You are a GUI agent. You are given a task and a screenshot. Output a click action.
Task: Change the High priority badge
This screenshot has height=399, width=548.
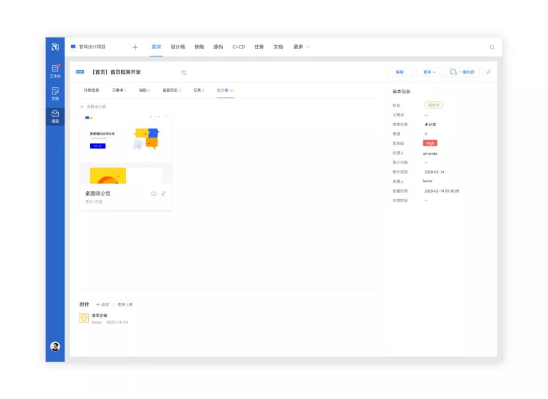pyautogui.click(x=430, y=143)
